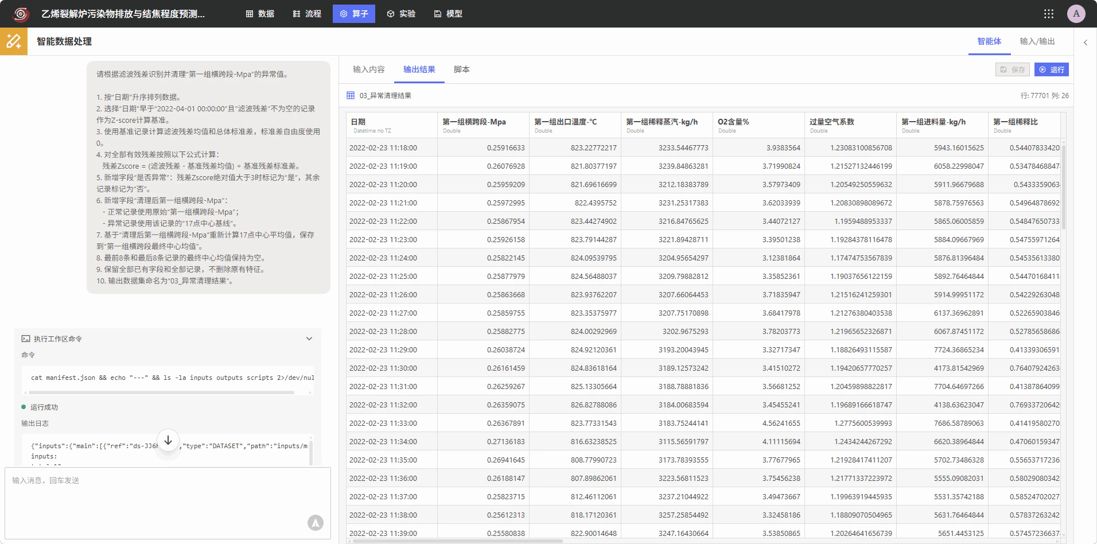Open the 脚本 tab
Image resolution: width=1097 pixels, height=544 pixels.
coord(462,69)
